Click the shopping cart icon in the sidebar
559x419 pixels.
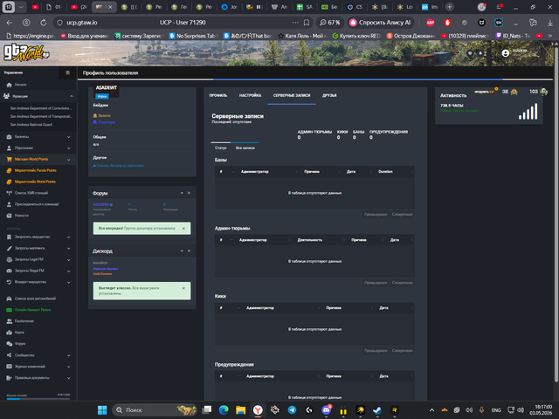(10, 159)
